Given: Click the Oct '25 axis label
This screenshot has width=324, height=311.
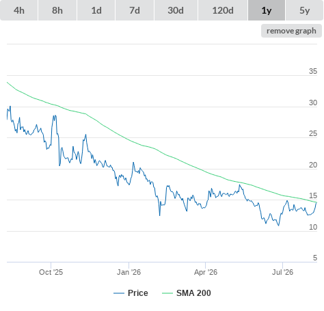Looking at the screenshot, I should pos(51,272).
